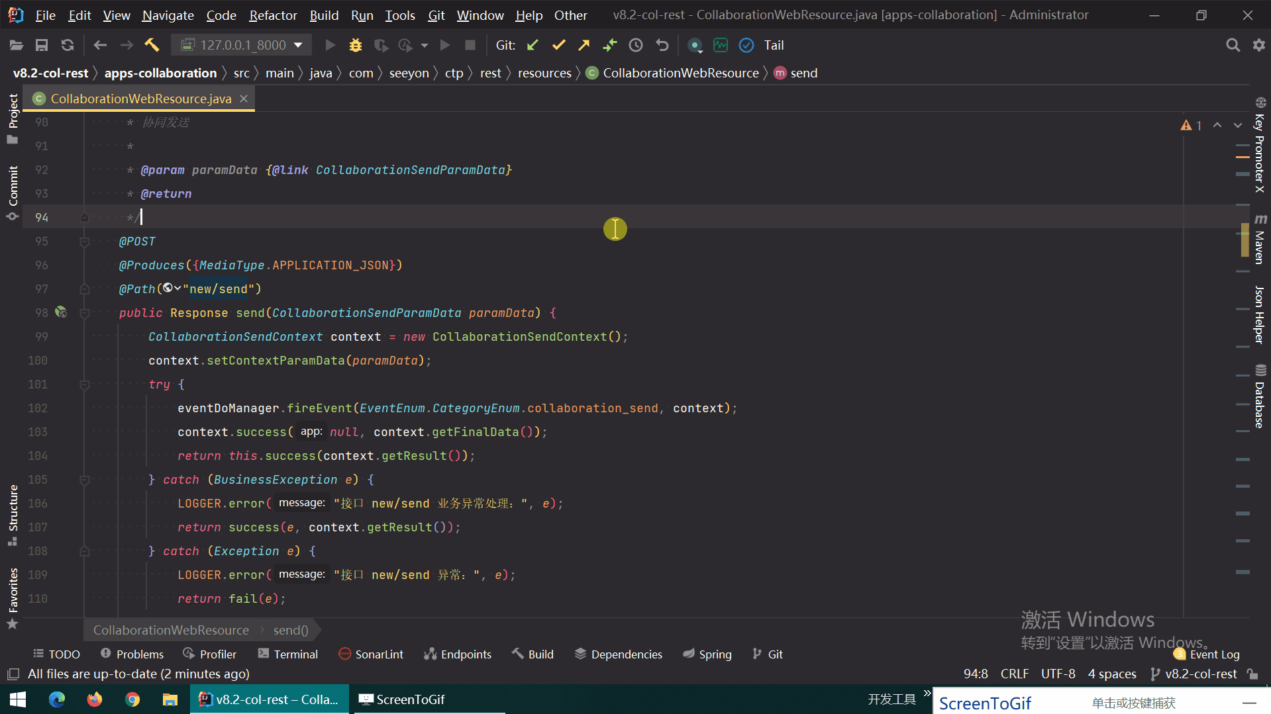
Task: Push changes with Git Push arrow
Action: [x=584, y=45]
